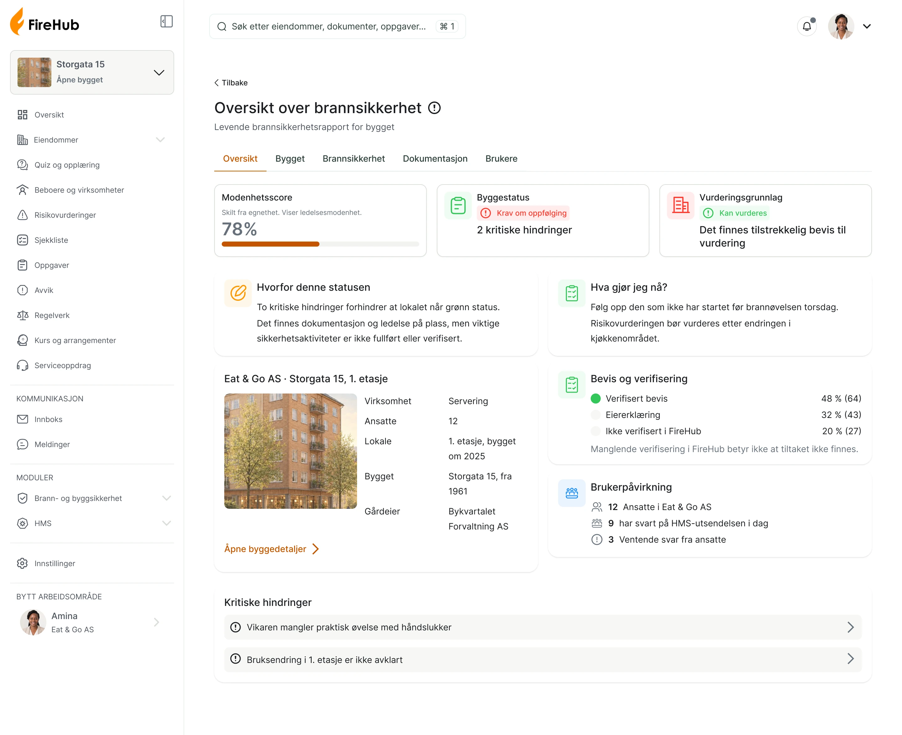Screen dimensions: 902x735
Task: Expand Brann- og byggsikkerhet module
Action: [166, 498]
